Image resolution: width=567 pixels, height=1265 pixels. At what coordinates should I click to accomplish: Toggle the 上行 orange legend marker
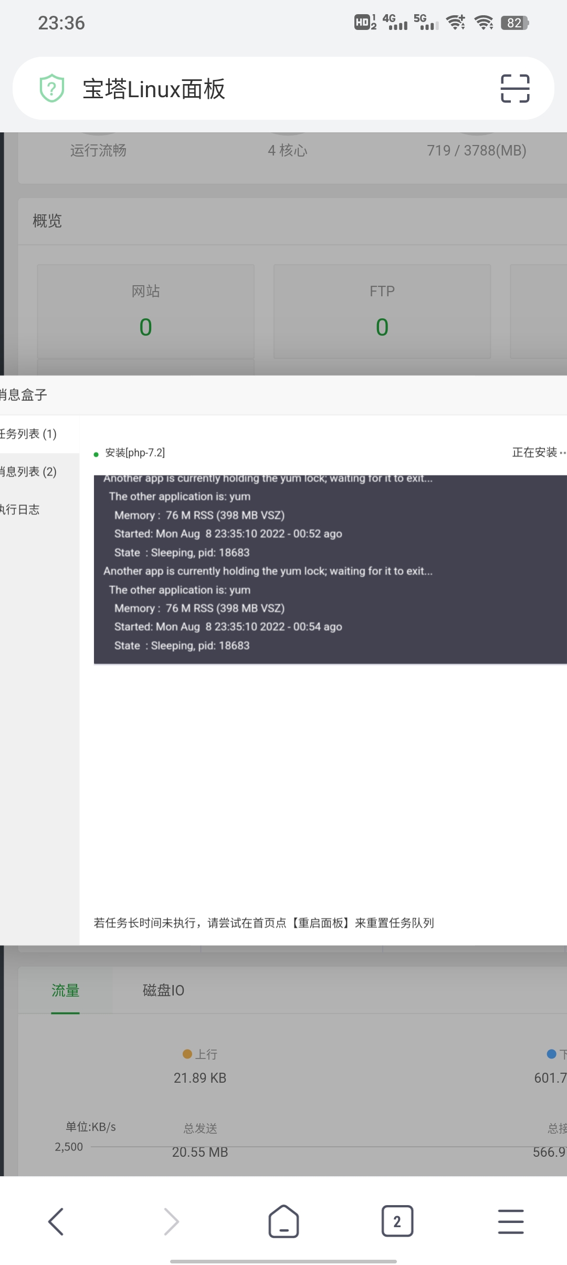click(x=187, y=1054)
